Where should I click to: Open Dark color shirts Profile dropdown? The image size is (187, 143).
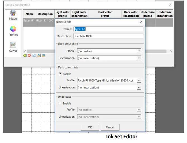[x=139, y=80]
